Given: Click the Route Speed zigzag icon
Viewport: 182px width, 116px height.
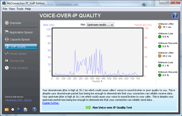Looking at the screenshot, I should click(7, 53).
